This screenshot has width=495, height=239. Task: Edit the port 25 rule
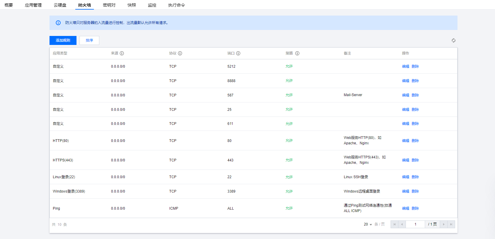406,110
